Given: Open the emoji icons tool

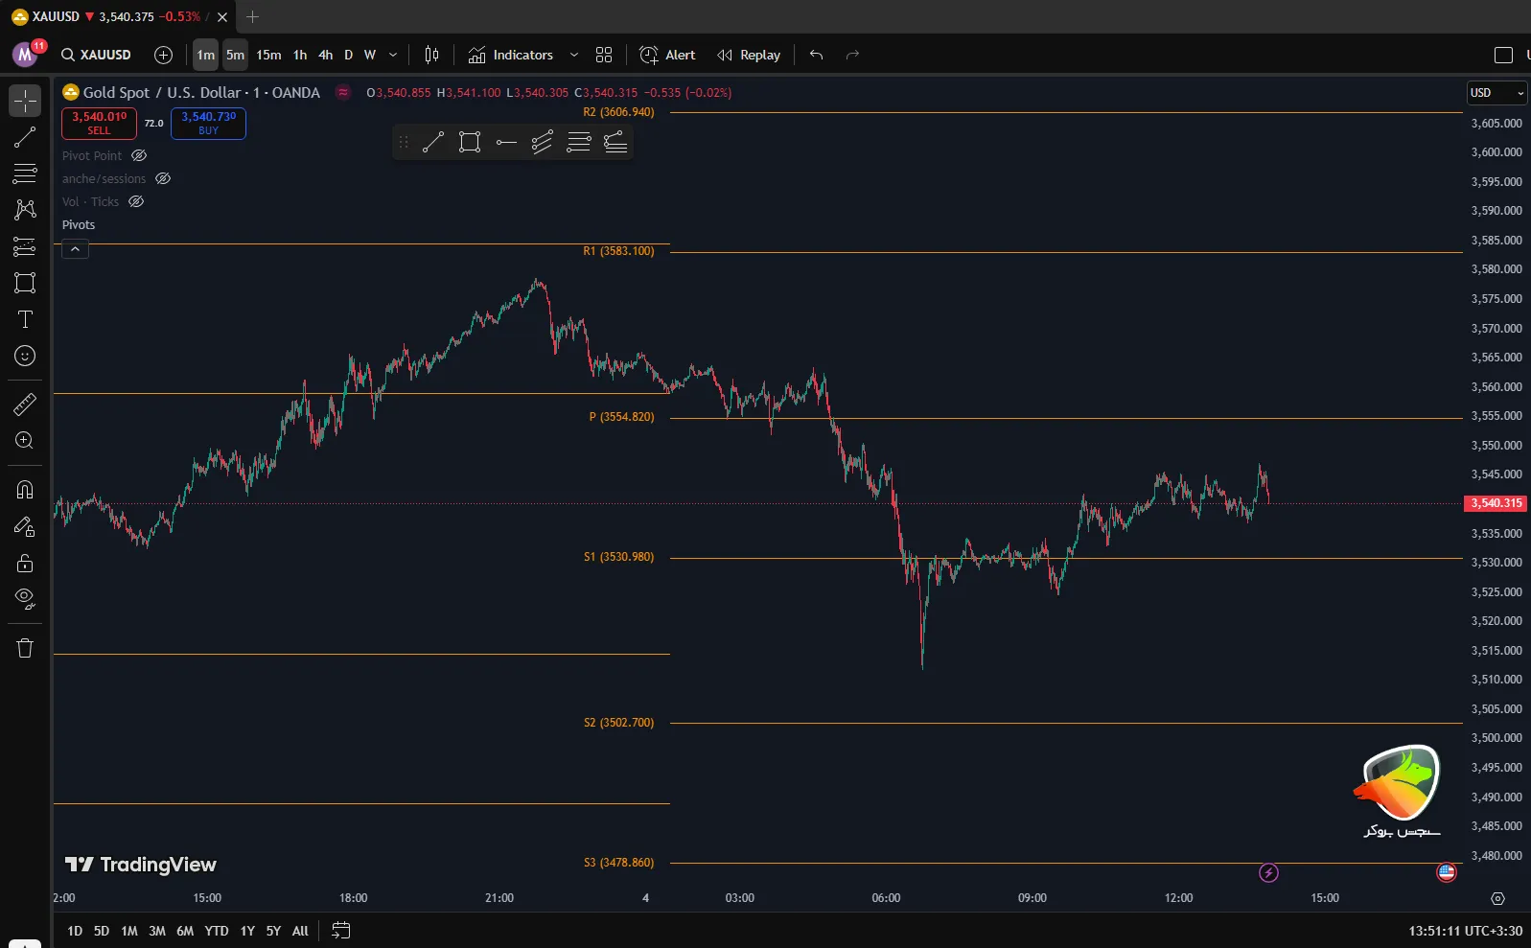Looking at the screenshot, I should tap(25, 356).
